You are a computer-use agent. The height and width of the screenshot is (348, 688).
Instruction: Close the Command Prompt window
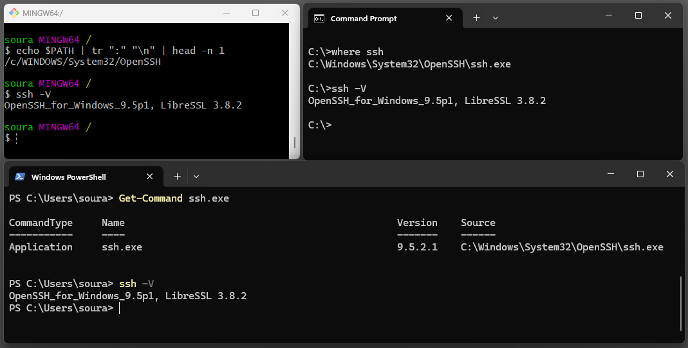point(668,15)
